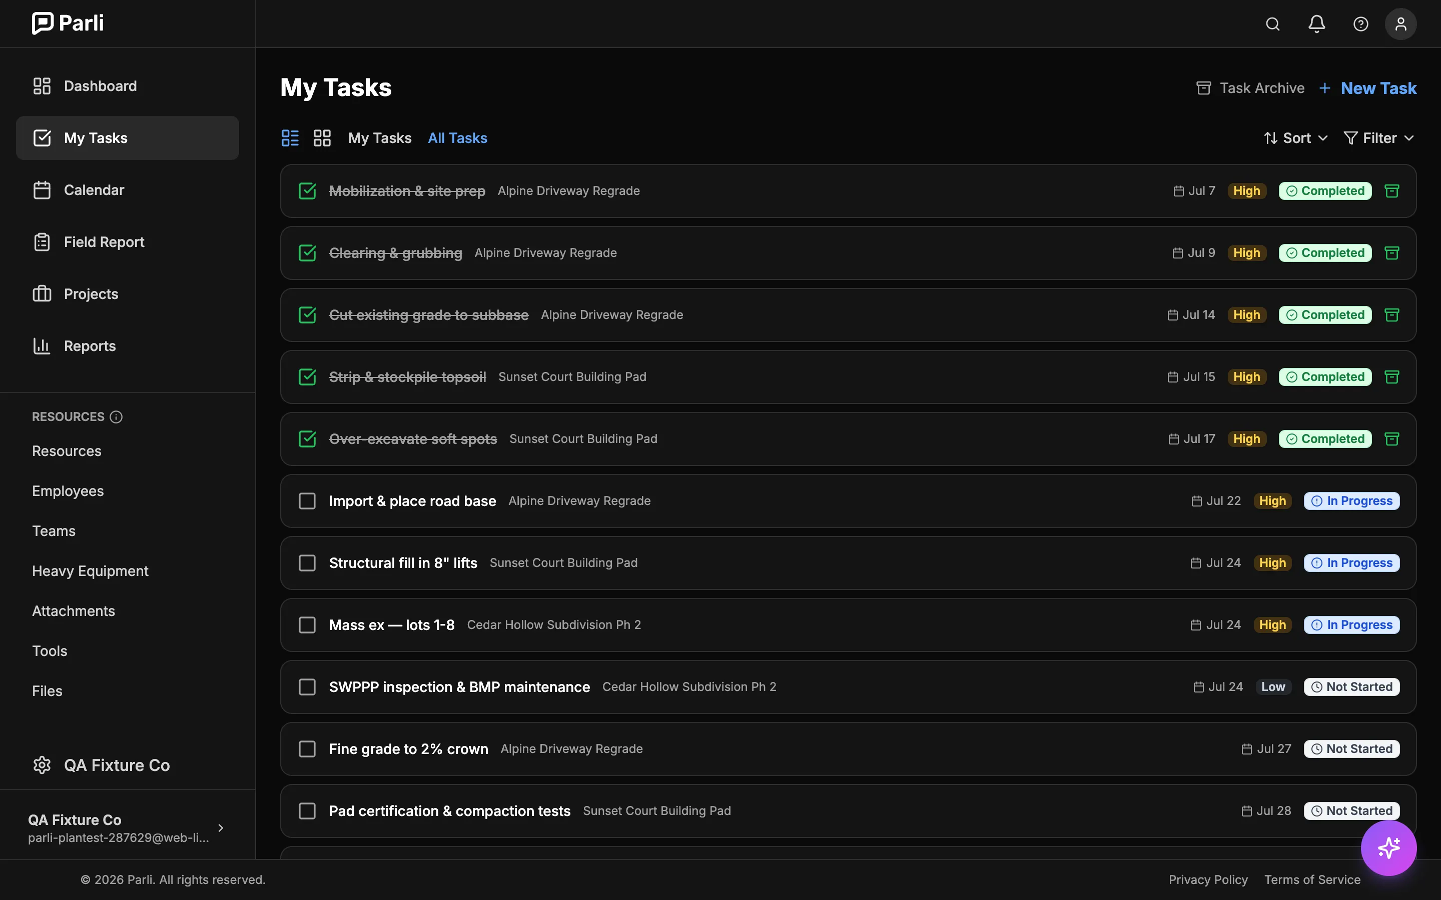The width and height of the screenshot is (1441, 900).
Task: Go to Dashboard in sidebar
Action: (128, 86)
